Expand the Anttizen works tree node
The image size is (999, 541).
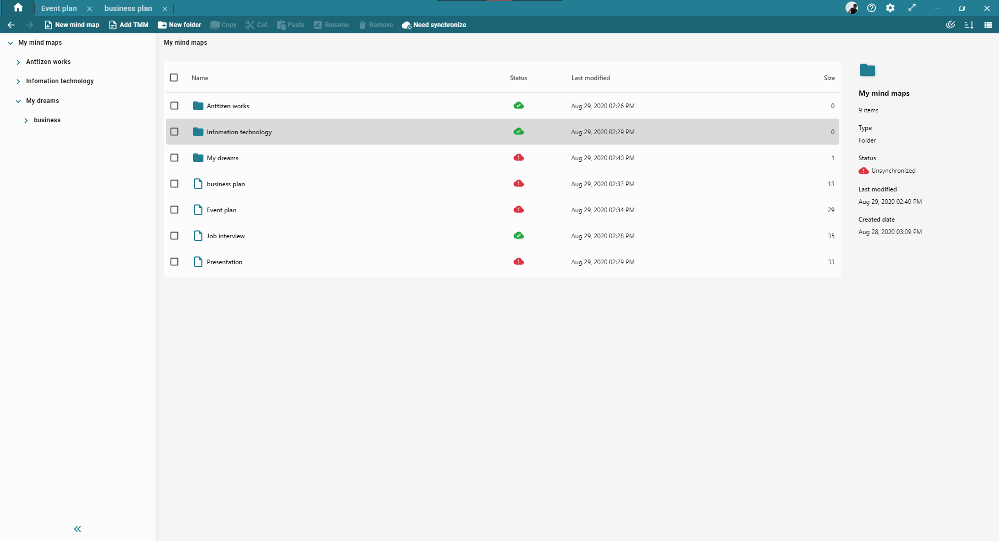click(18, 62)
